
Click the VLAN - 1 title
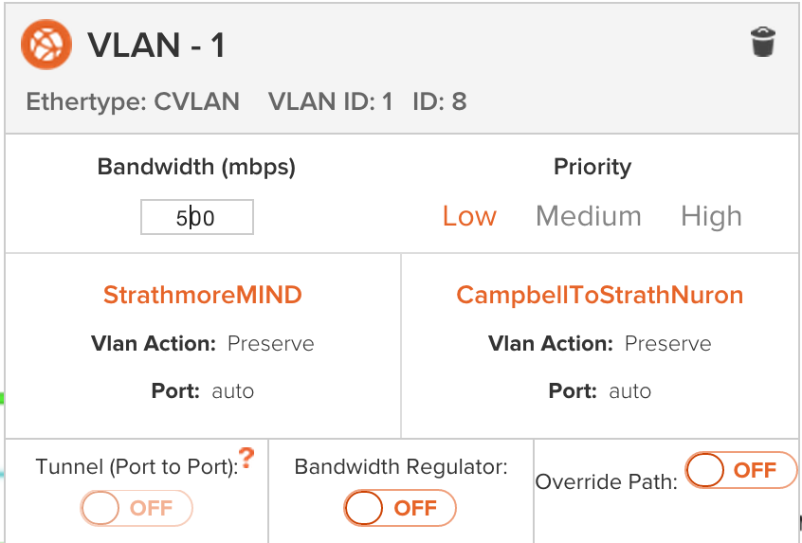(155, 45)
